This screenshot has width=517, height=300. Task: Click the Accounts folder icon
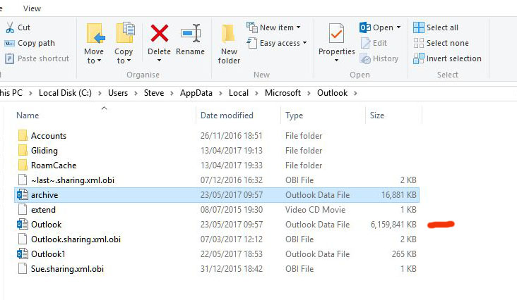tap(23, 135)
